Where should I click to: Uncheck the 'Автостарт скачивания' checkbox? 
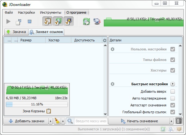click(173, 105)
